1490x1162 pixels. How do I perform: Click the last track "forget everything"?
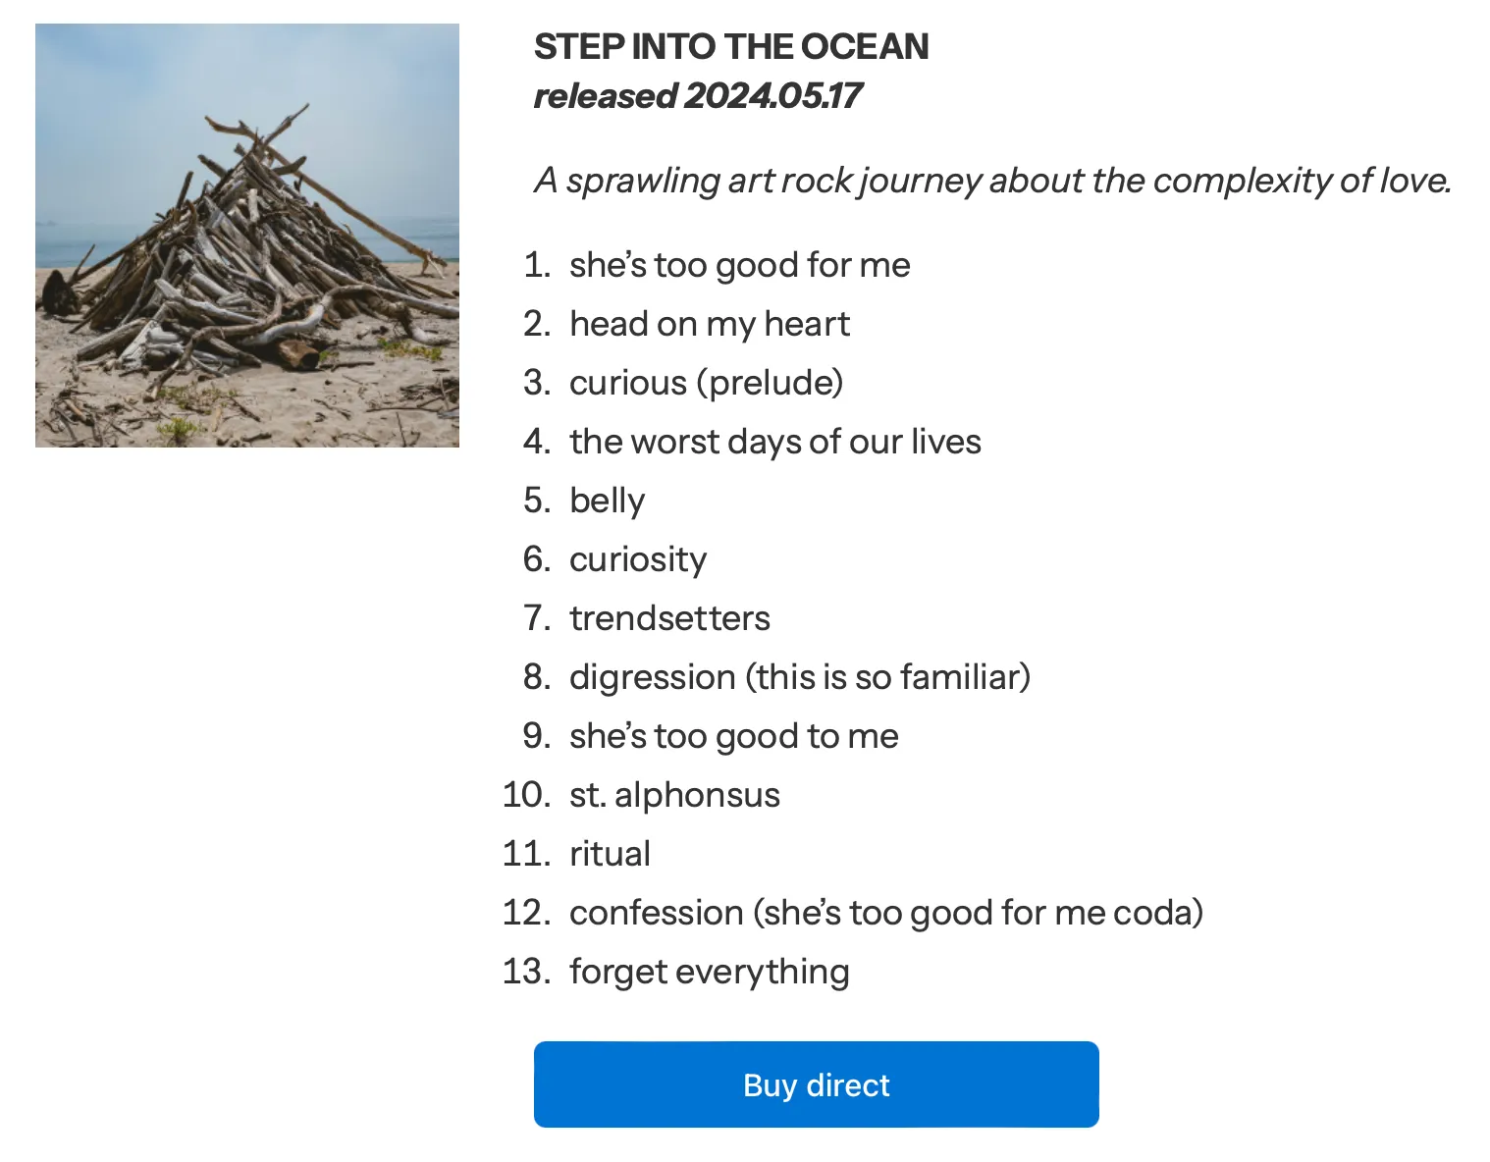(709, 972)
